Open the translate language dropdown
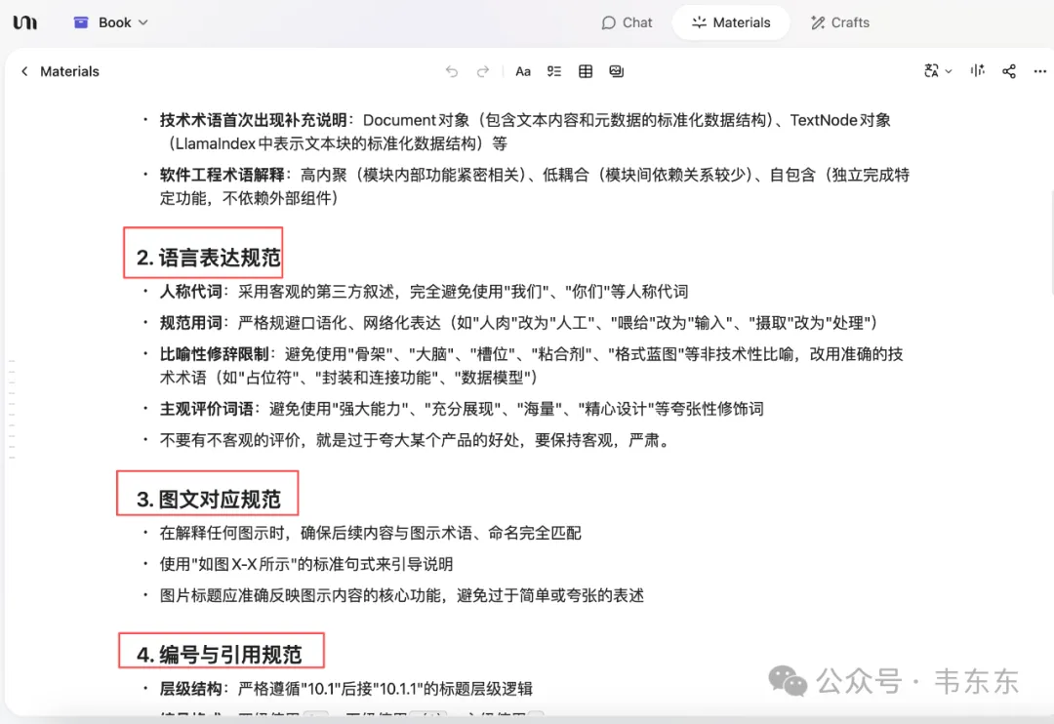Viewport: 1054px width, 724px height. pos(938,71)
